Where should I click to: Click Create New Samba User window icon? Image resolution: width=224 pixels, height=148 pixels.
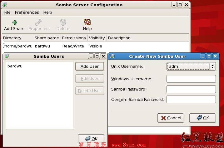coord(112,56)
